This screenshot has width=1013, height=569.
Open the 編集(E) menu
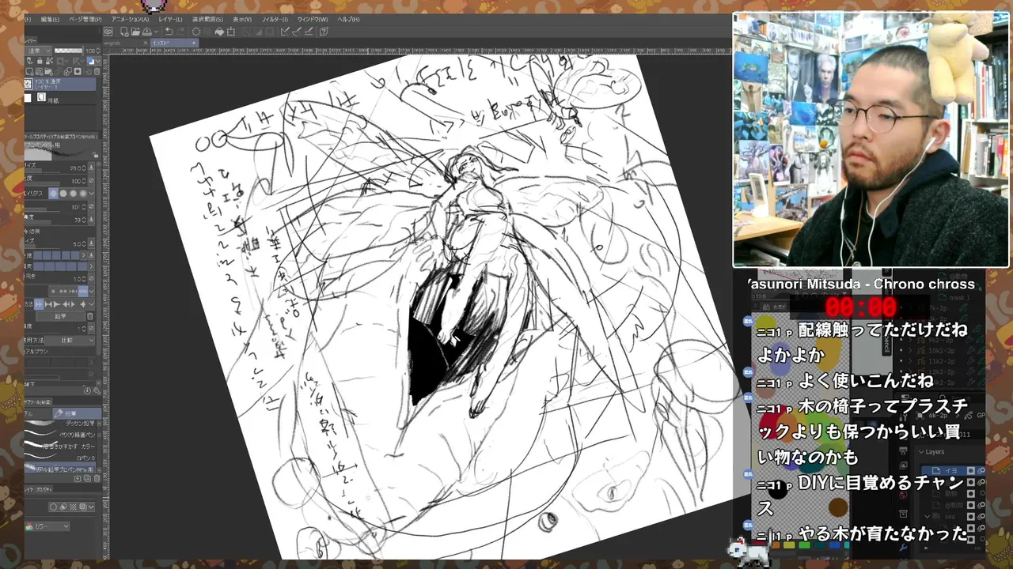point(50,19)
